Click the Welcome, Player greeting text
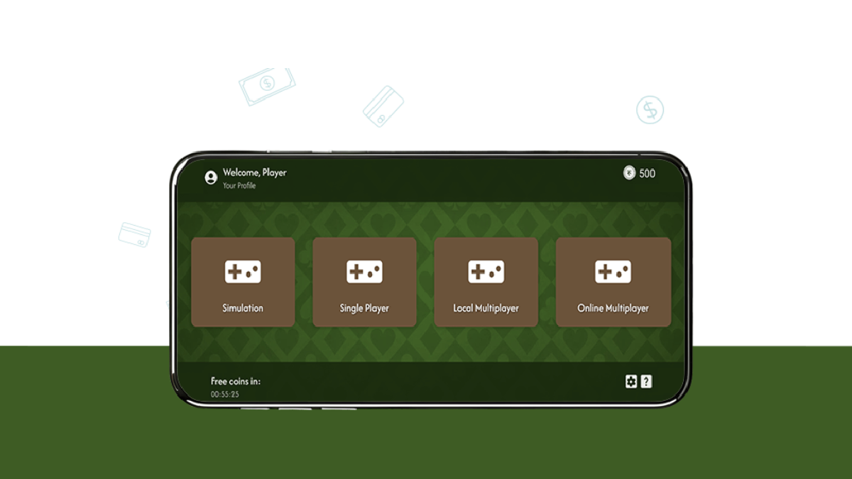Screen dimensions: 852x479 tap(254, 172)
